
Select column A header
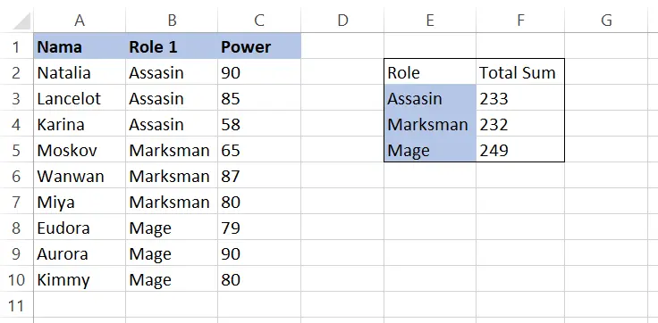tap(80, 21)
